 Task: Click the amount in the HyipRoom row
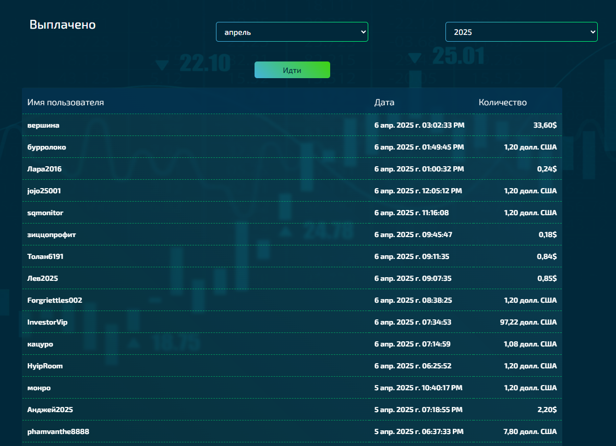pyautogui.click(x=530, y=366)
